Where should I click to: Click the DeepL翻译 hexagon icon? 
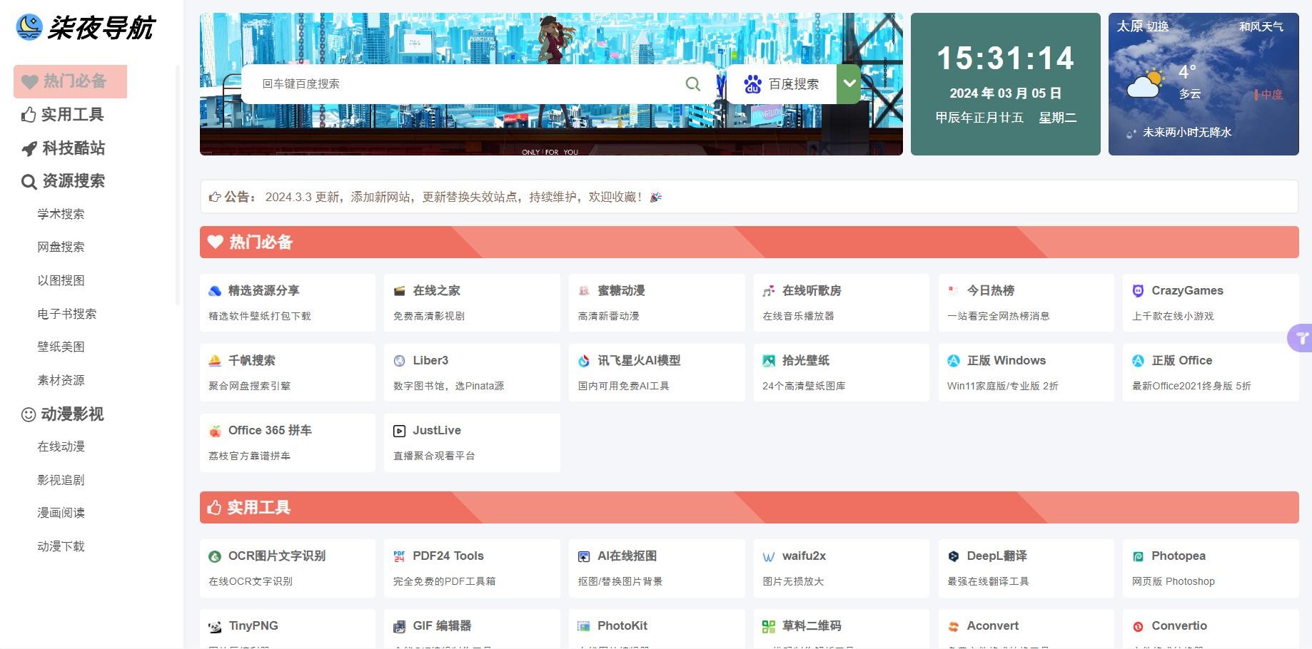point(953,556)
